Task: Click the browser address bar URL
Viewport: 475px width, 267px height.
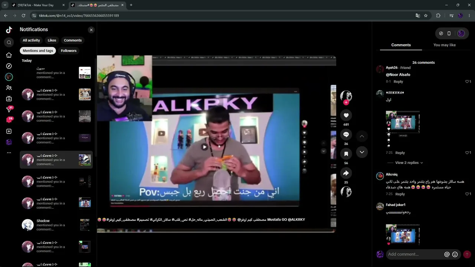Action: (79, 16)
